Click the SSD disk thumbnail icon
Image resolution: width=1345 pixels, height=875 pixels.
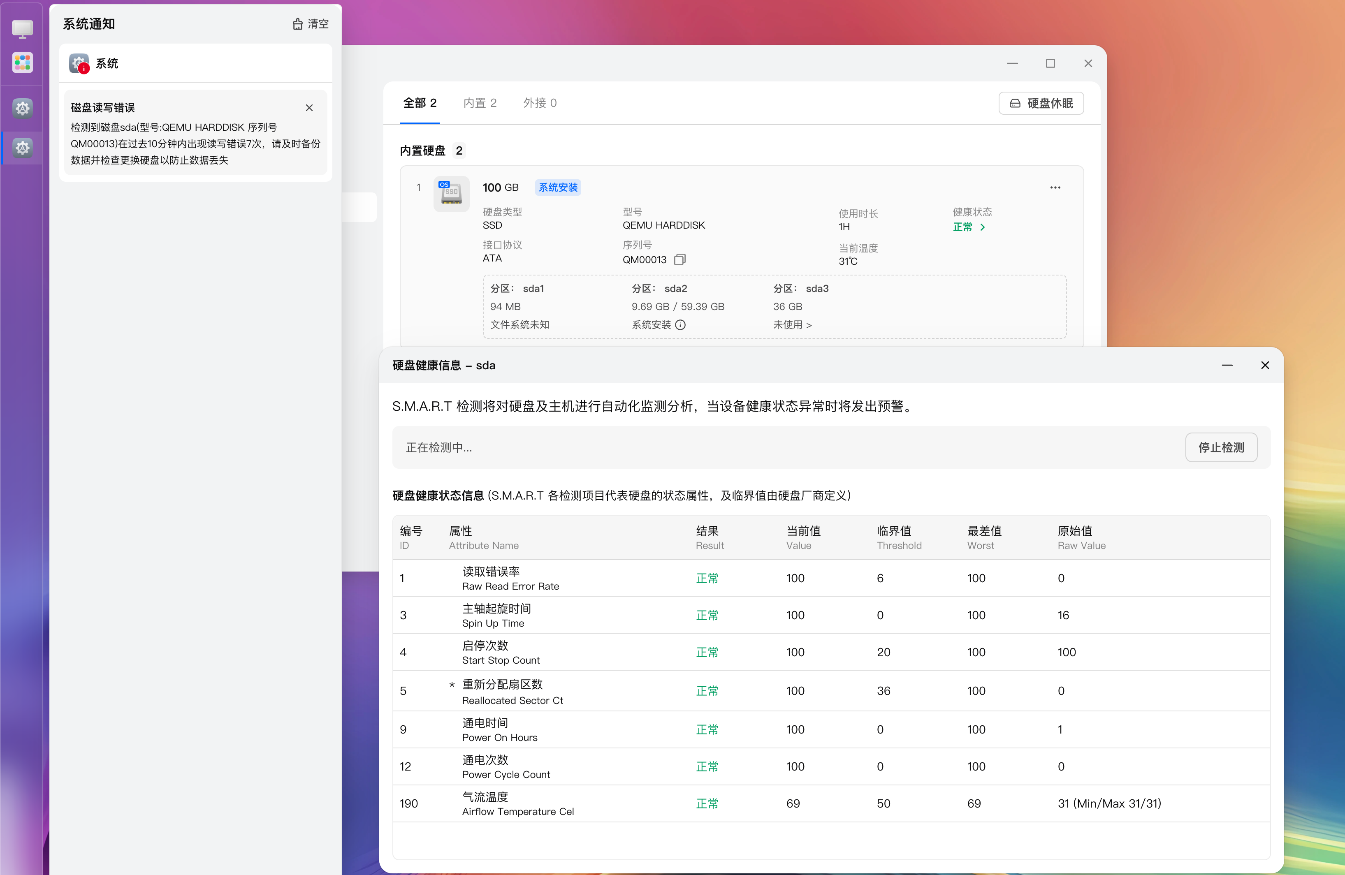click(451, 194)
